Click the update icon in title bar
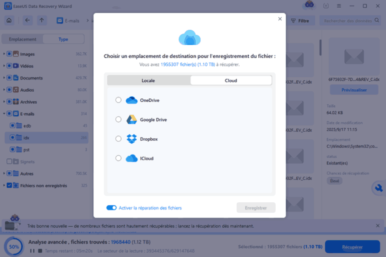 click(326, 6)
